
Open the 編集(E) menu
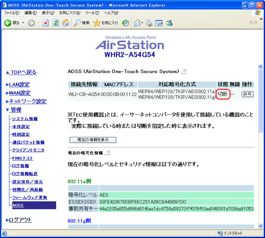coord(30,13)
